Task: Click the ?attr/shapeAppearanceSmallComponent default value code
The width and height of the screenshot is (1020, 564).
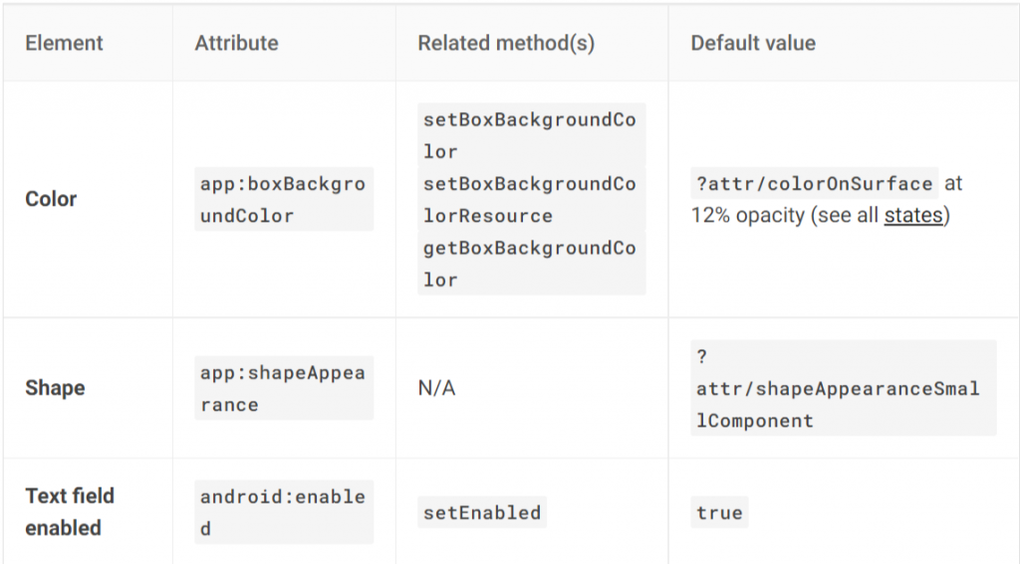Action: pos(837,389)
